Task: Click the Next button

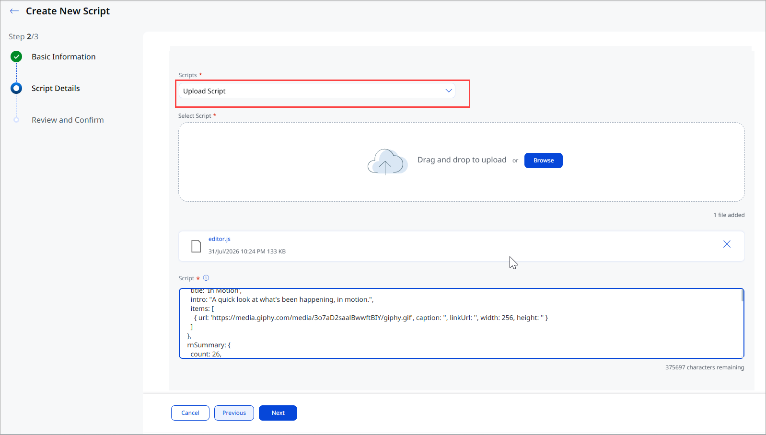Action: click(x=278, y=413)
